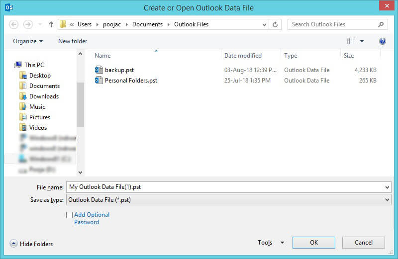Open Videos in navigation pane
Screen dimensions: 398x259
(x=38, y=128)
